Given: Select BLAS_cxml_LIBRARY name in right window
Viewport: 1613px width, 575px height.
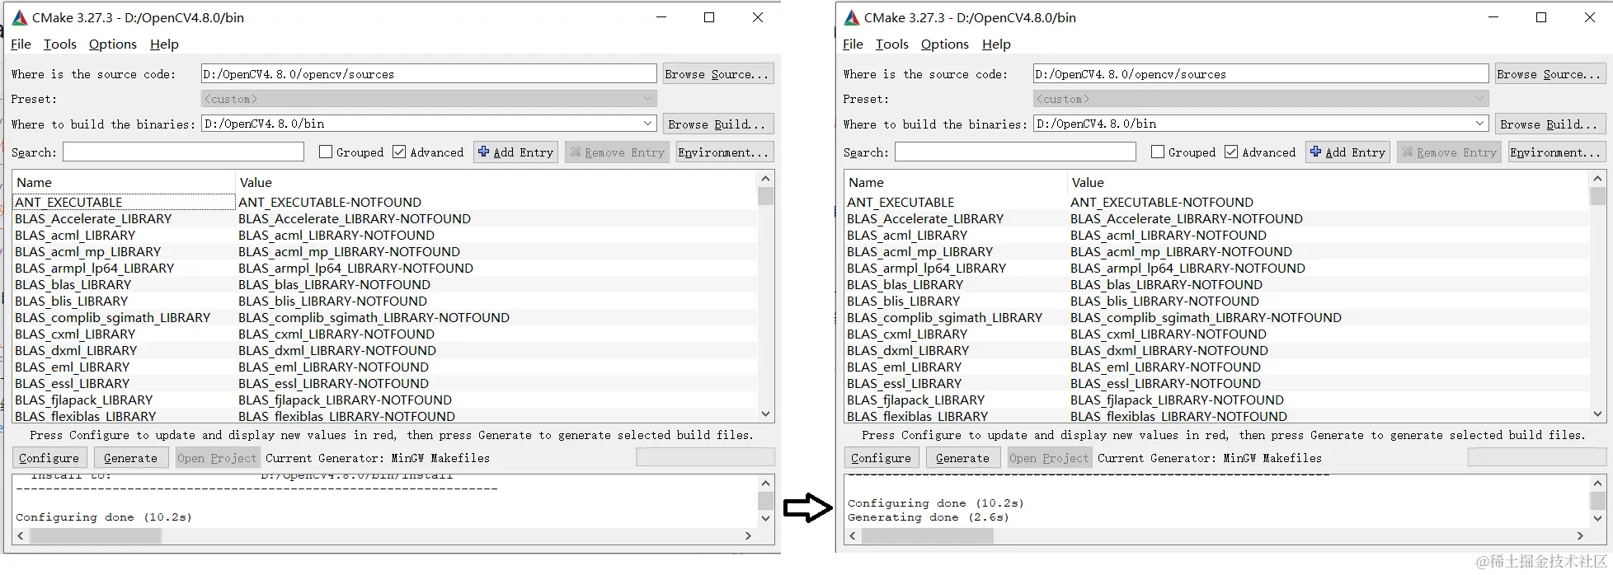Looking at the screenshot, I should 907,334.
